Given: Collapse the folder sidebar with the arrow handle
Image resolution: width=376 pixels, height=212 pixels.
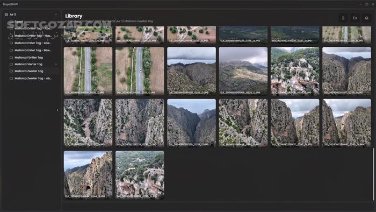Looking at the screenshot, I should tap(57, 110).
